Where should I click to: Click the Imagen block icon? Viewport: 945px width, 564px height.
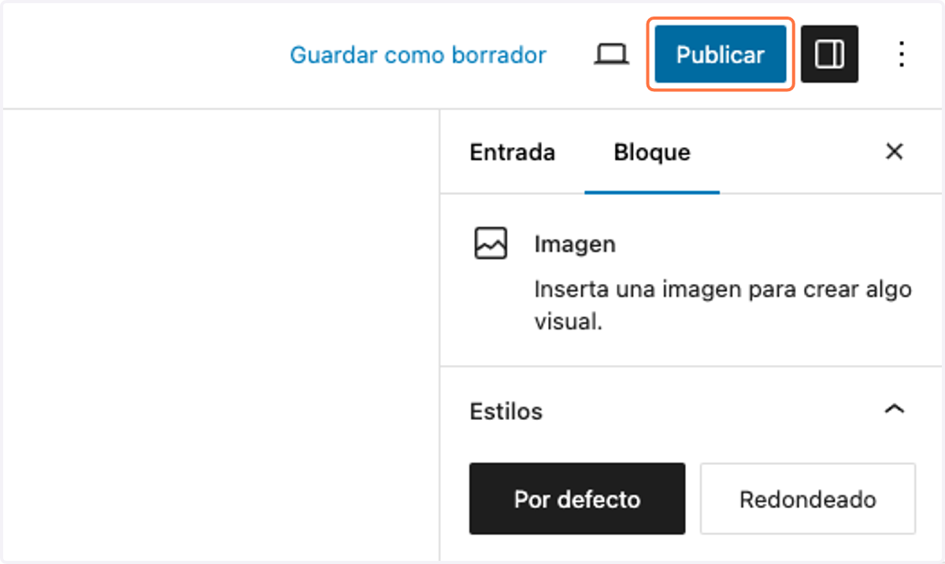[x=491, y=244]
